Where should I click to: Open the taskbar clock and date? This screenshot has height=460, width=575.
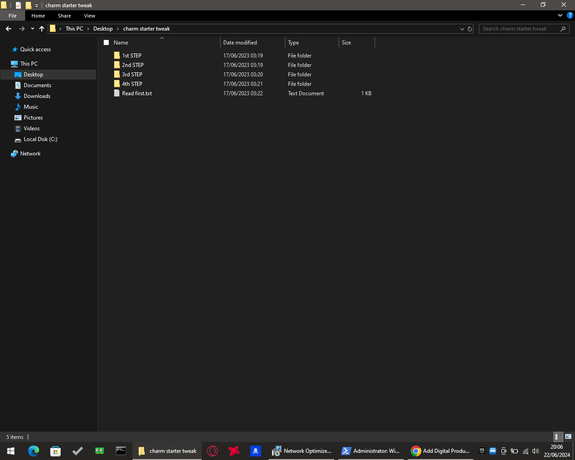coord(557,451)
